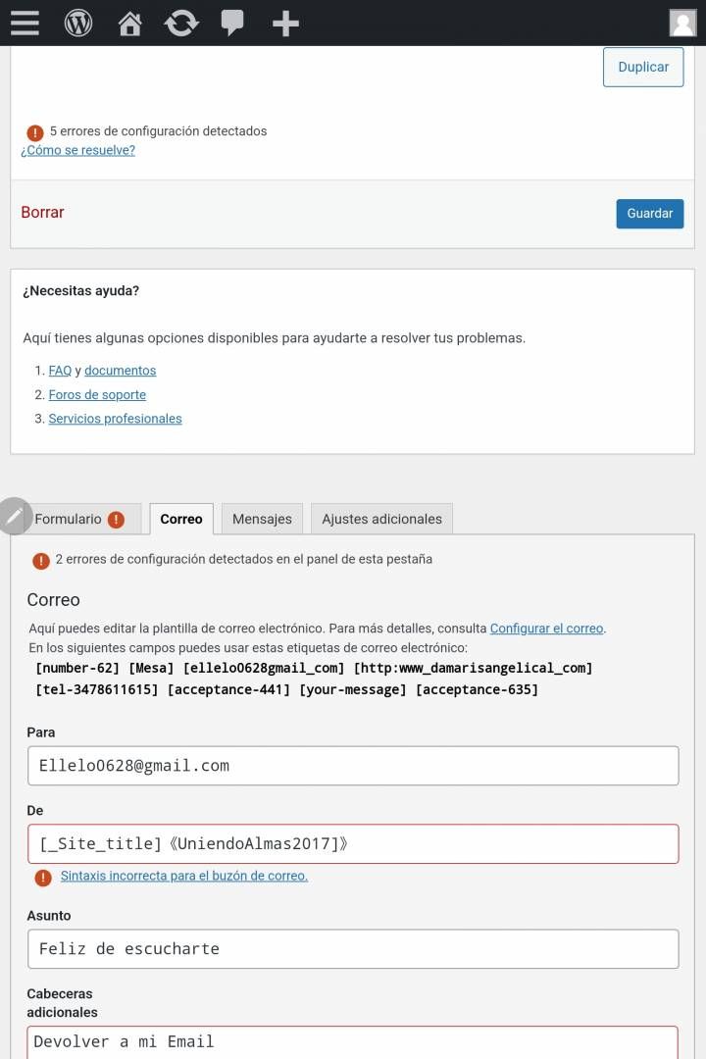The width and height of the screenshot is (706, 1059).
Task: Open the Ajustes adicionales tab
Action: click(x=381, y=519)
